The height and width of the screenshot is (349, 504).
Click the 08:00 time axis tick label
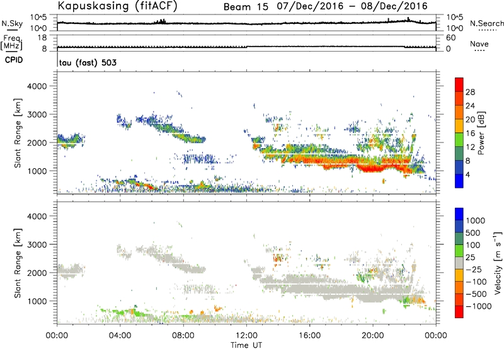click(x=183, y=336)
